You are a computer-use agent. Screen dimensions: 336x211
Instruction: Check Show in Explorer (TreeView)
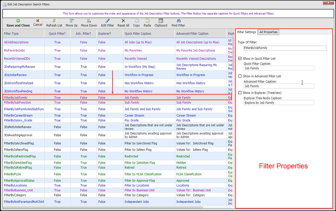[x=240, y=93]
